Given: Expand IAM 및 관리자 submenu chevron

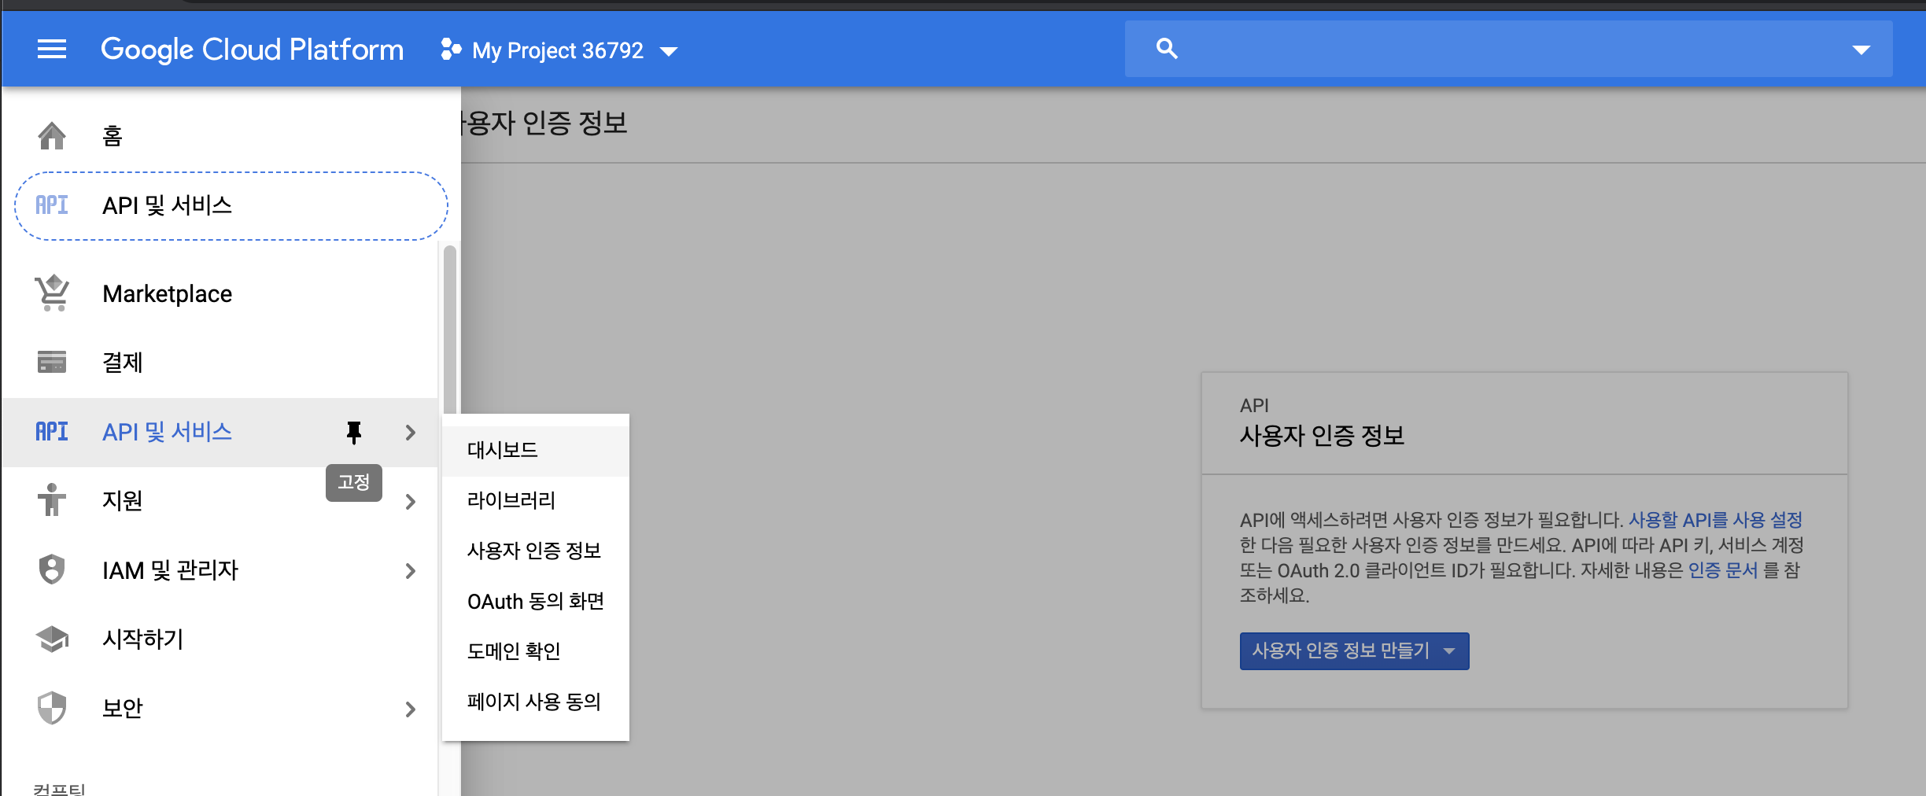Looking at the screenshot, I should point(410,571).
